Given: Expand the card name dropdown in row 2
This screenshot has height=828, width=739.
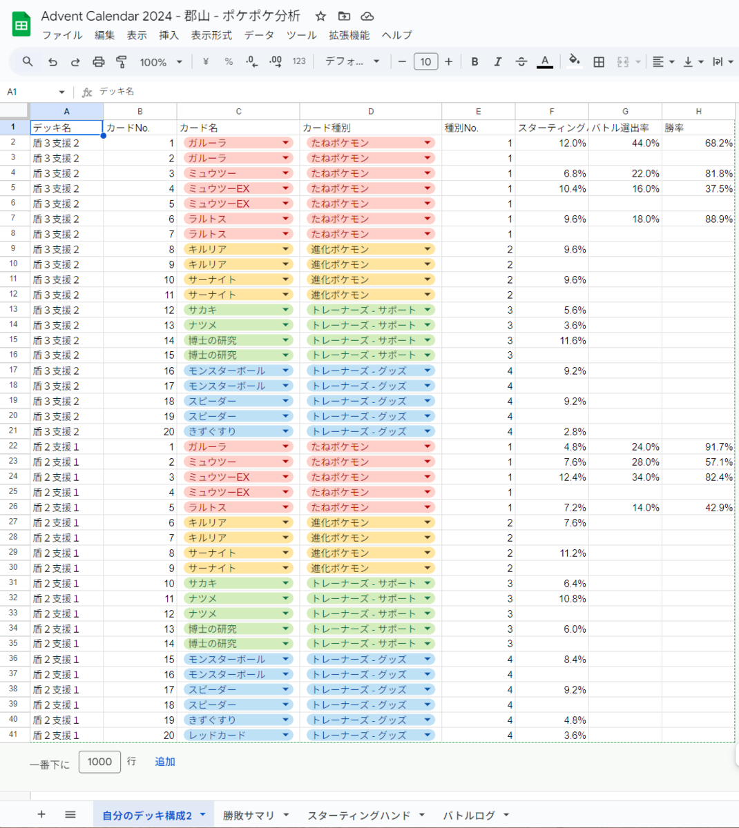Looking at the screenshot, I should pos(286,143).
